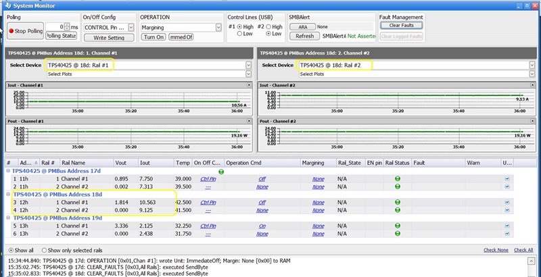Decrease polling interval with the down spinner arrow
This screenshot has width=541, height=277.
67,28
